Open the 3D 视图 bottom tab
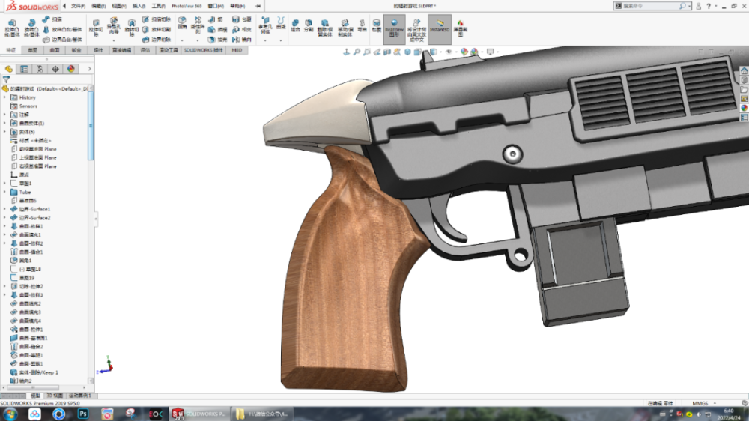This screenshot has width=749, height=421. pyautogui.click(x=55, y=395)
